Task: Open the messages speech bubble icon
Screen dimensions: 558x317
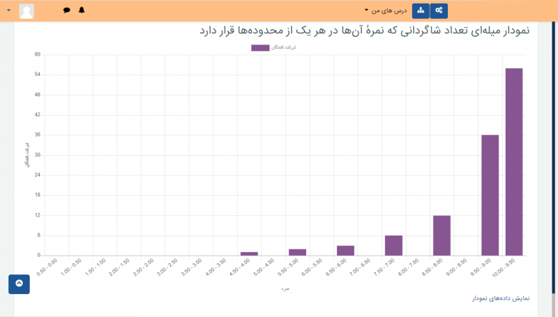Action: tap(67, 10)
